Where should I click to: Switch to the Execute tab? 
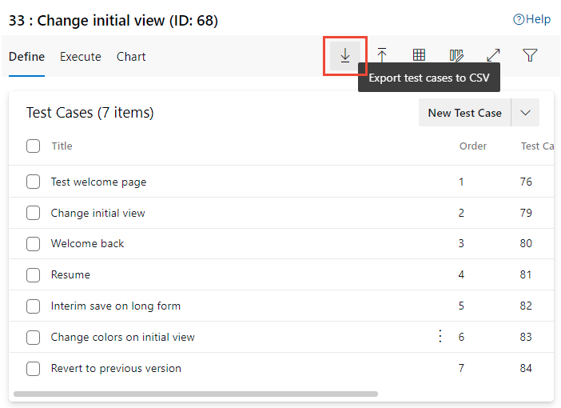81,57
